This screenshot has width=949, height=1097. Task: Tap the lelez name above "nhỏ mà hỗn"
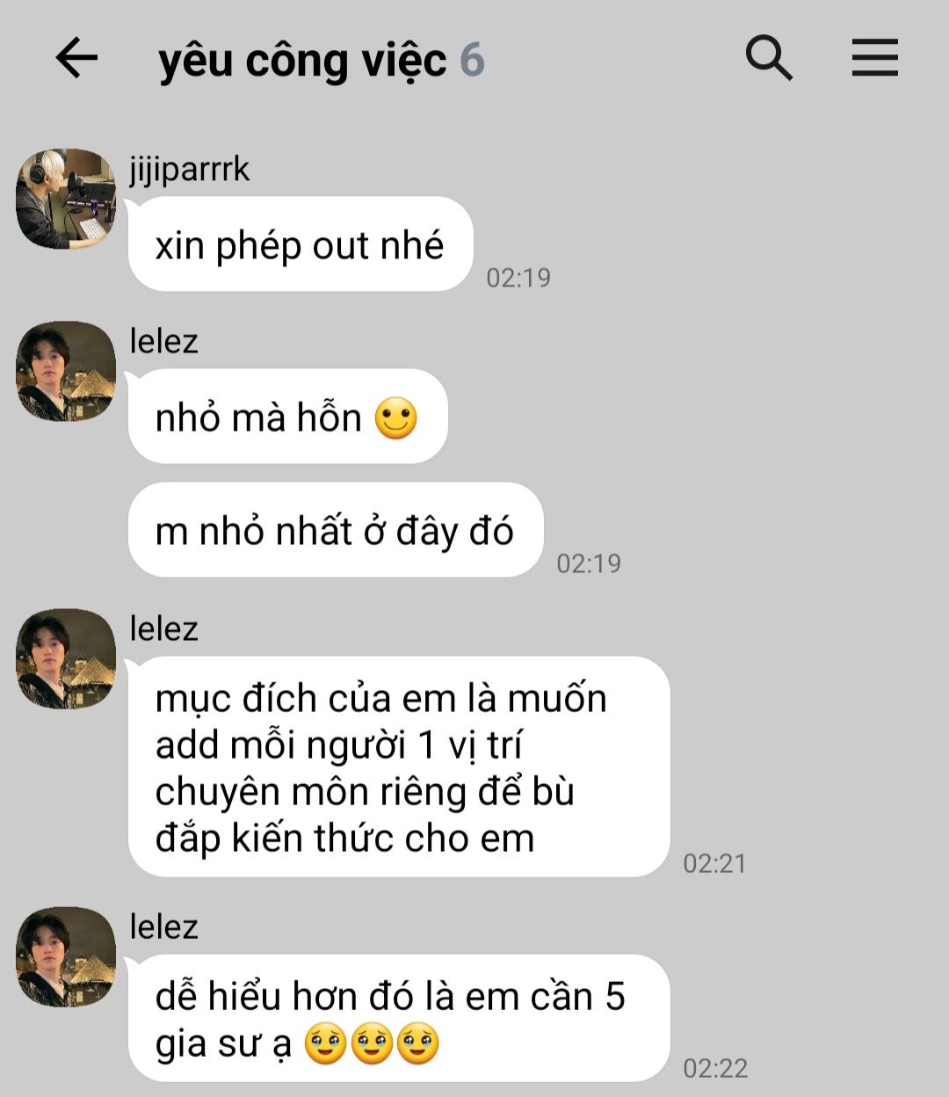click(163, 341)
